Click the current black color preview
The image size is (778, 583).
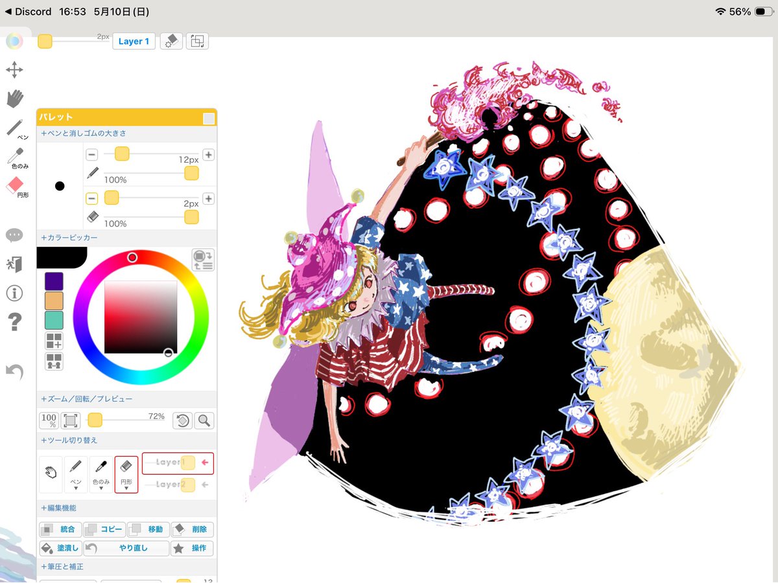click(61, 257)
